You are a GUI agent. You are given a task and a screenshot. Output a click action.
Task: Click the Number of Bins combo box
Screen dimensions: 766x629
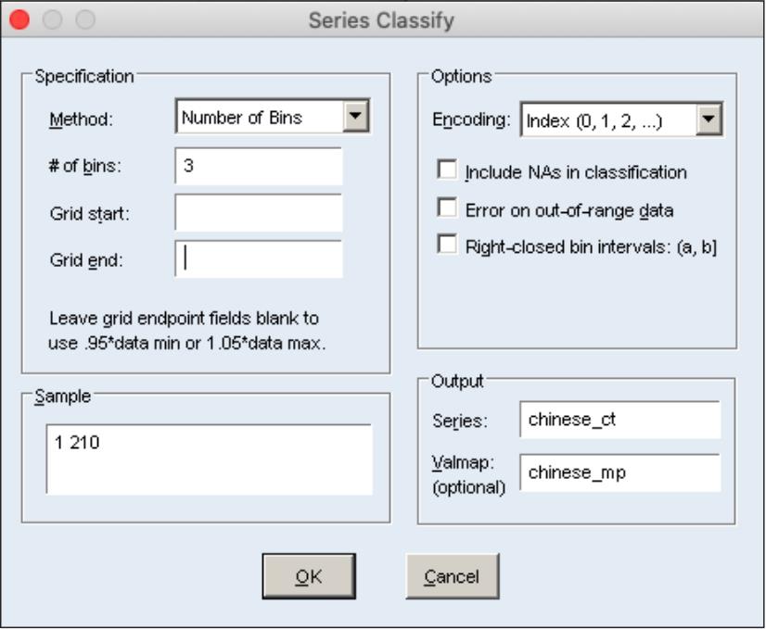[x=259, y=117]
